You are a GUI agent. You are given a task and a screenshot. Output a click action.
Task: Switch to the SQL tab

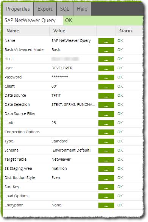pyautogui.click(x=65, y=9)
